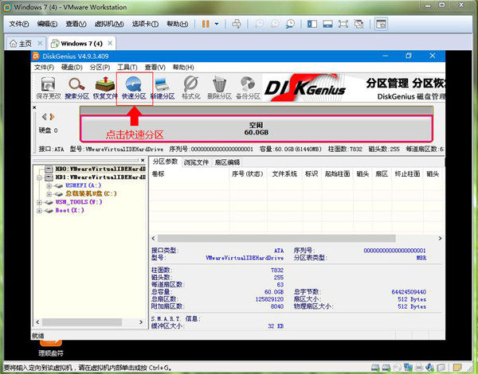Click the message log note icon in VMware
Viewport: 478px width, 374px height.
pyautogui.click(x=457, y=368)
